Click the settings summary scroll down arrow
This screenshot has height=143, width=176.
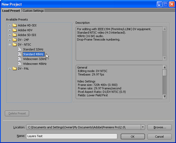[165, 97]
